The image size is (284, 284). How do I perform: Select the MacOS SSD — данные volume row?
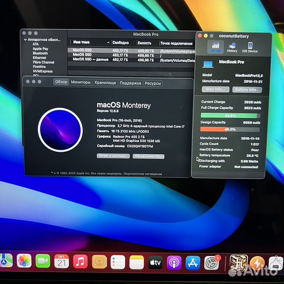click(131, 60)
